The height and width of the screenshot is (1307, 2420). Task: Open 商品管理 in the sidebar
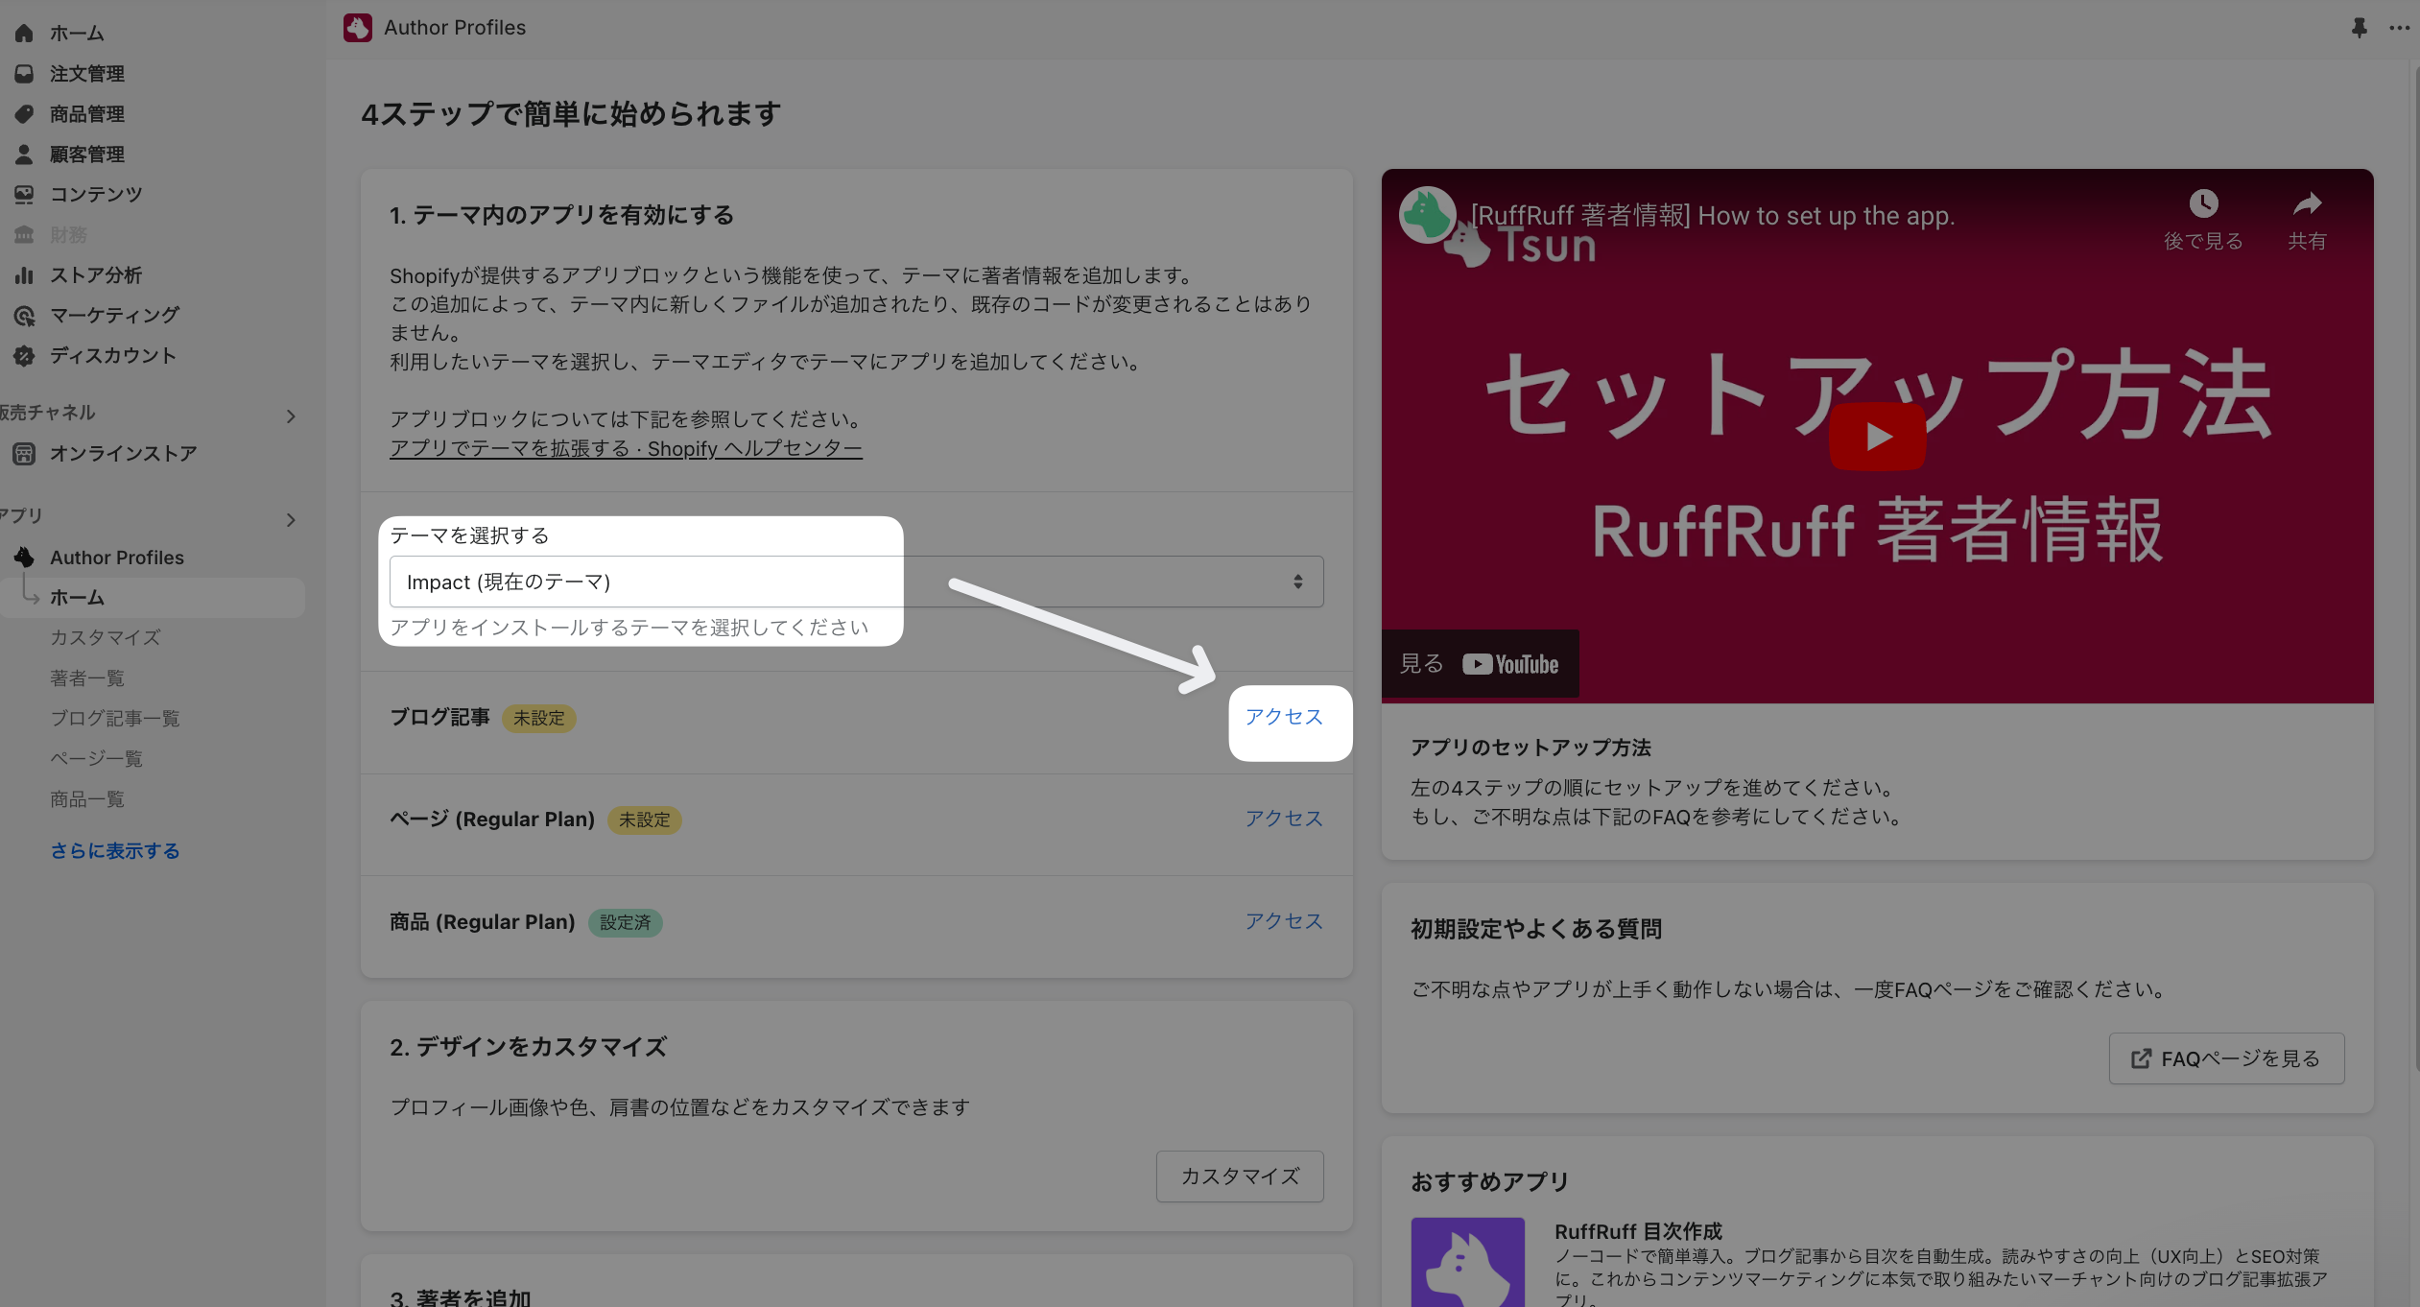pyautogui.click(x=87, y=114)
